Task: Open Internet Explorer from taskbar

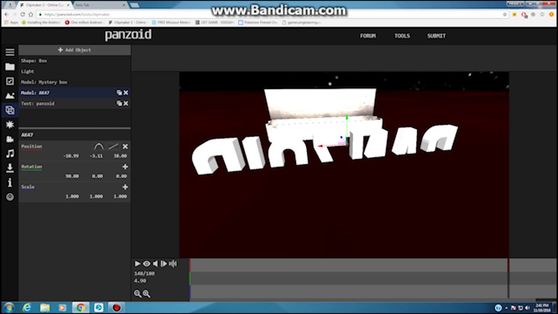Action: click(x=27, y=308)
